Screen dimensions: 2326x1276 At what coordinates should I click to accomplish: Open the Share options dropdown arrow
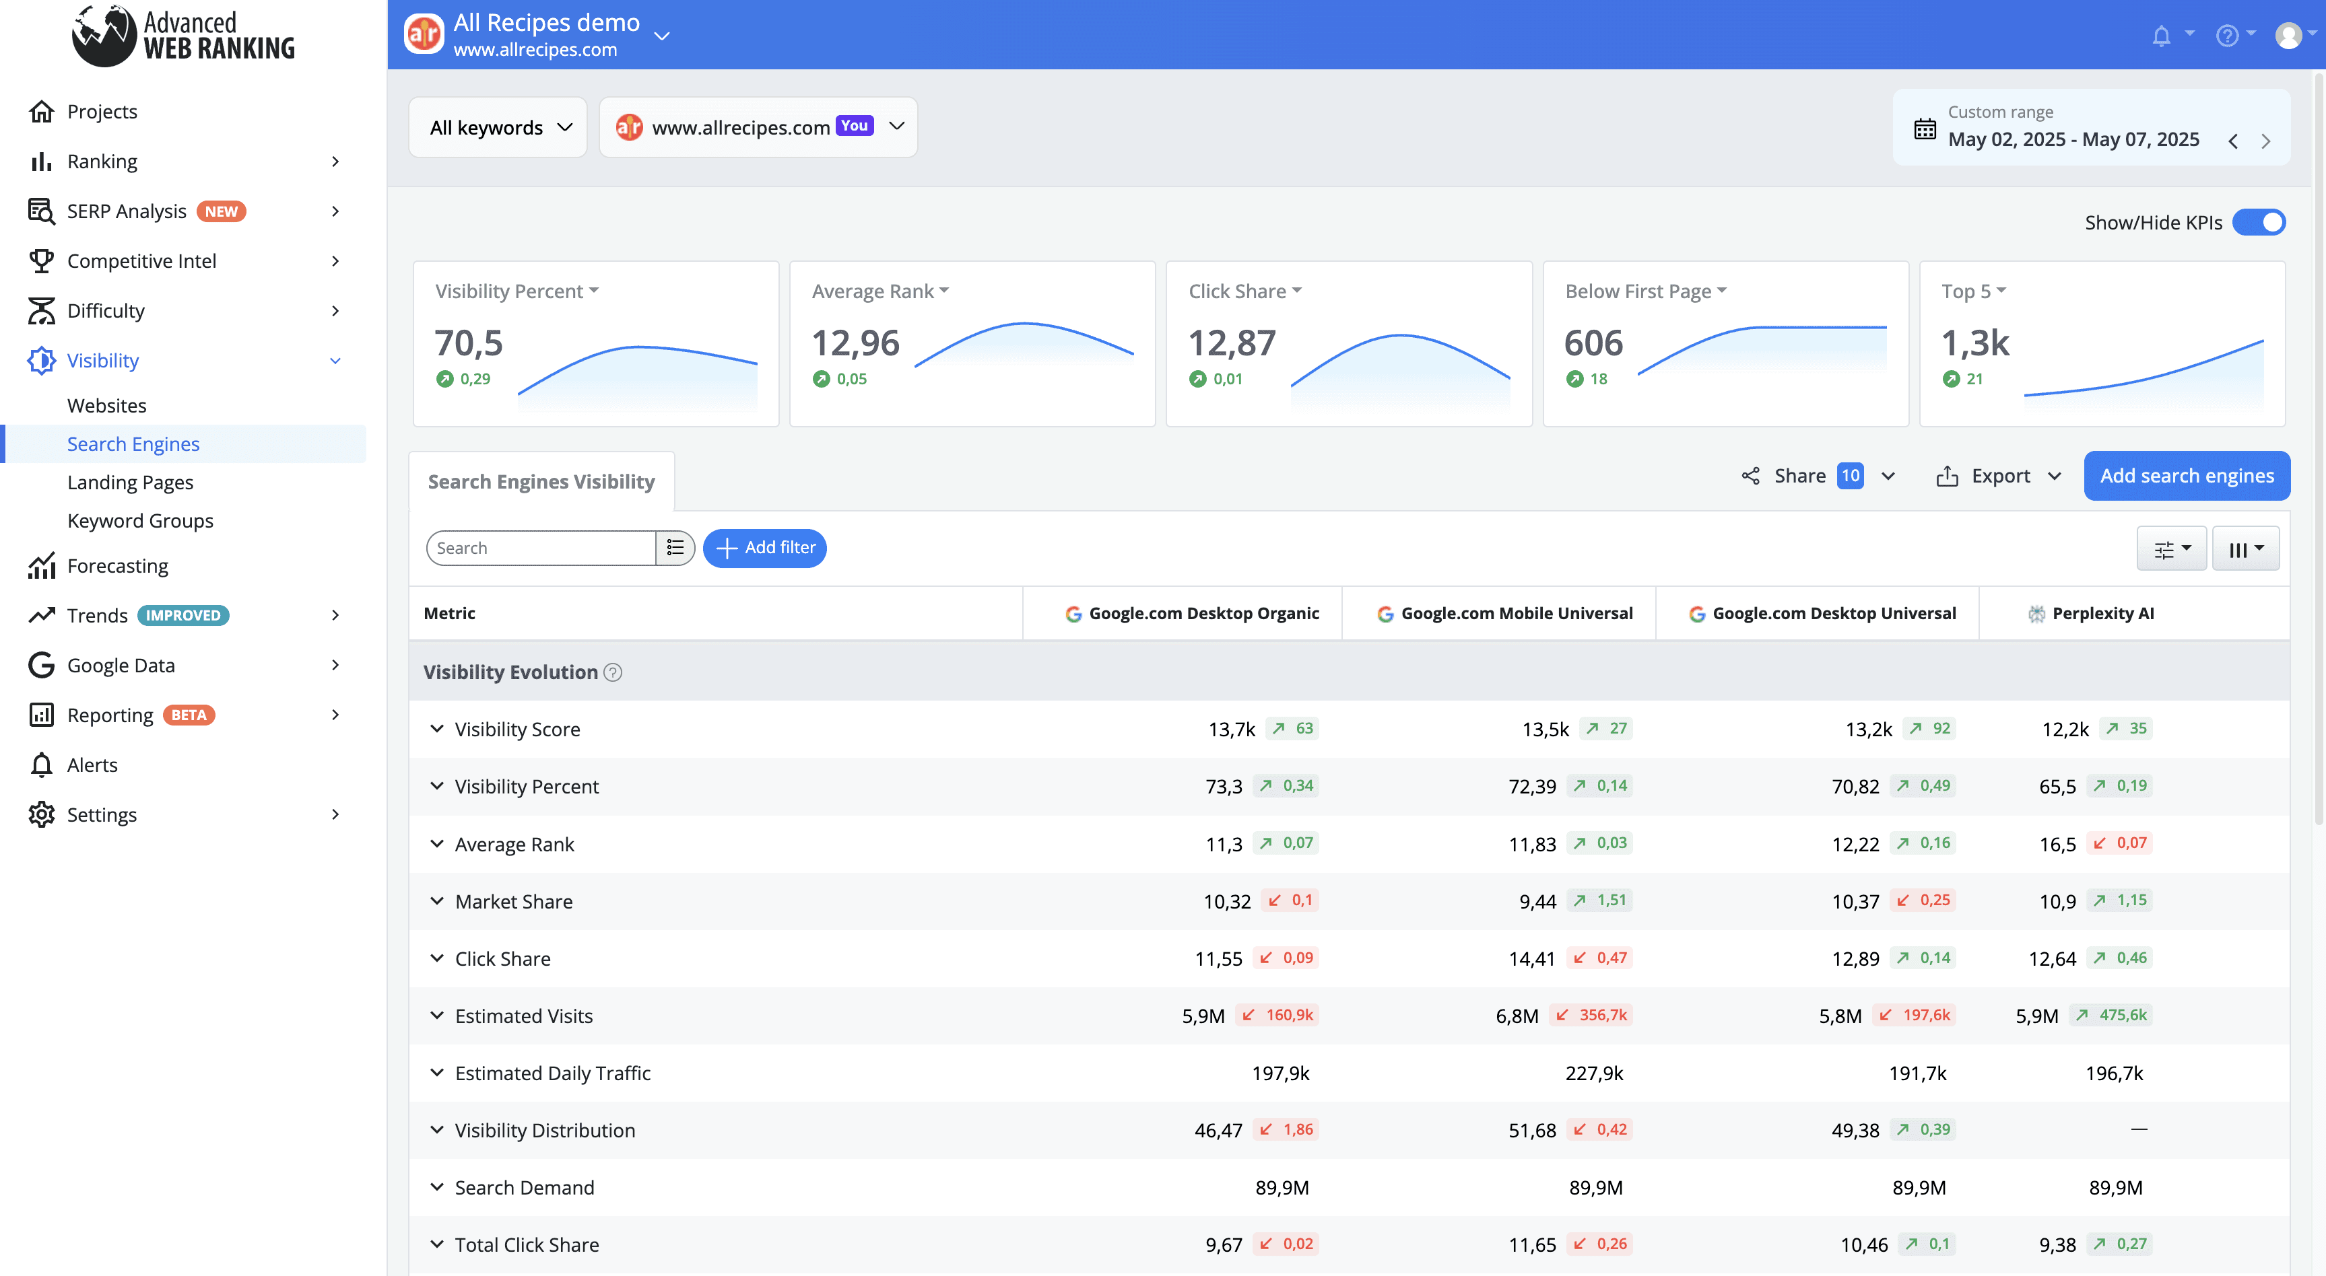pos(1888,476)
